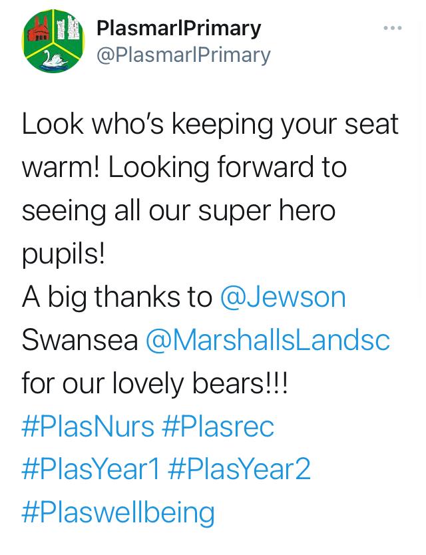
Task: Select the #Plasrec hashtag
Action: tap(218, 427)
